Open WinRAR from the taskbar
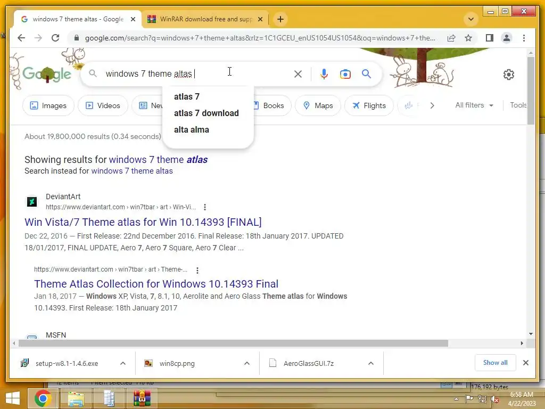This screenshot has height=409, width=545. click(142, 398)
